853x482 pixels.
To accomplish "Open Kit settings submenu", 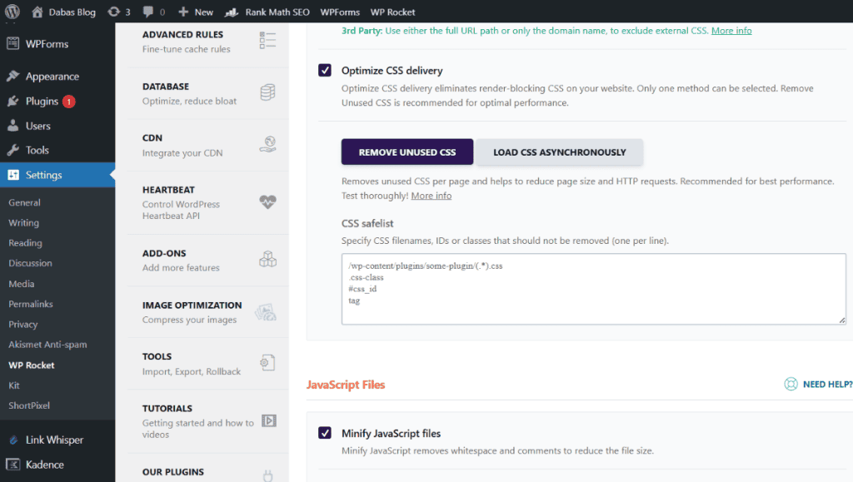I will [13, 385].
